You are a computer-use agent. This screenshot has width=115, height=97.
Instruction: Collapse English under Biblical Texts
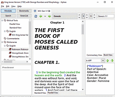(x=5, y=31)
